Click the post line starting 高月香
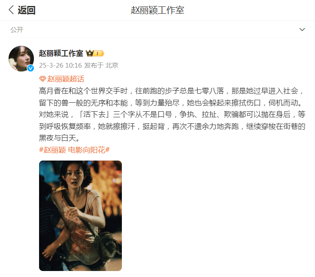The image size is (315, 277). 172,91
